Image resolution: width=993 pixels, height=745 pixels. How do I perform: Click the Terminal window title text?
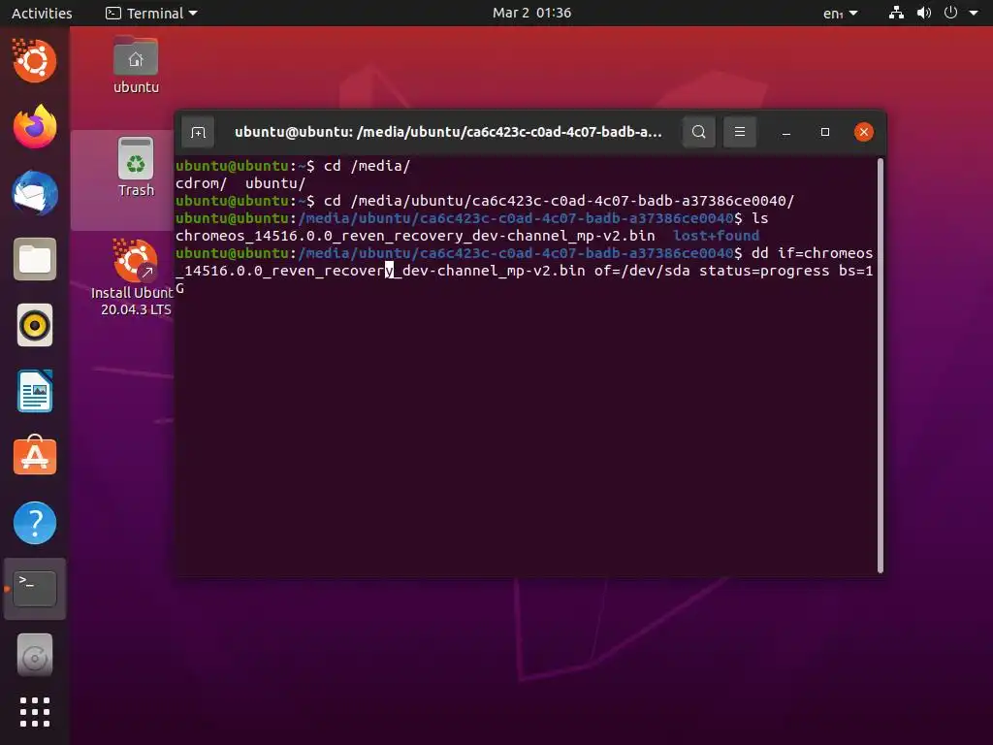click(448, 132)
